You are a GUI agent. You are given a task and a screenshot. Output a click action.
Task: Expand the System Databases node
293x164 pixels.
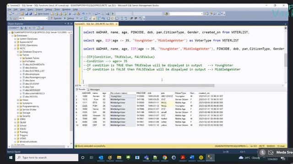[15, 39]
